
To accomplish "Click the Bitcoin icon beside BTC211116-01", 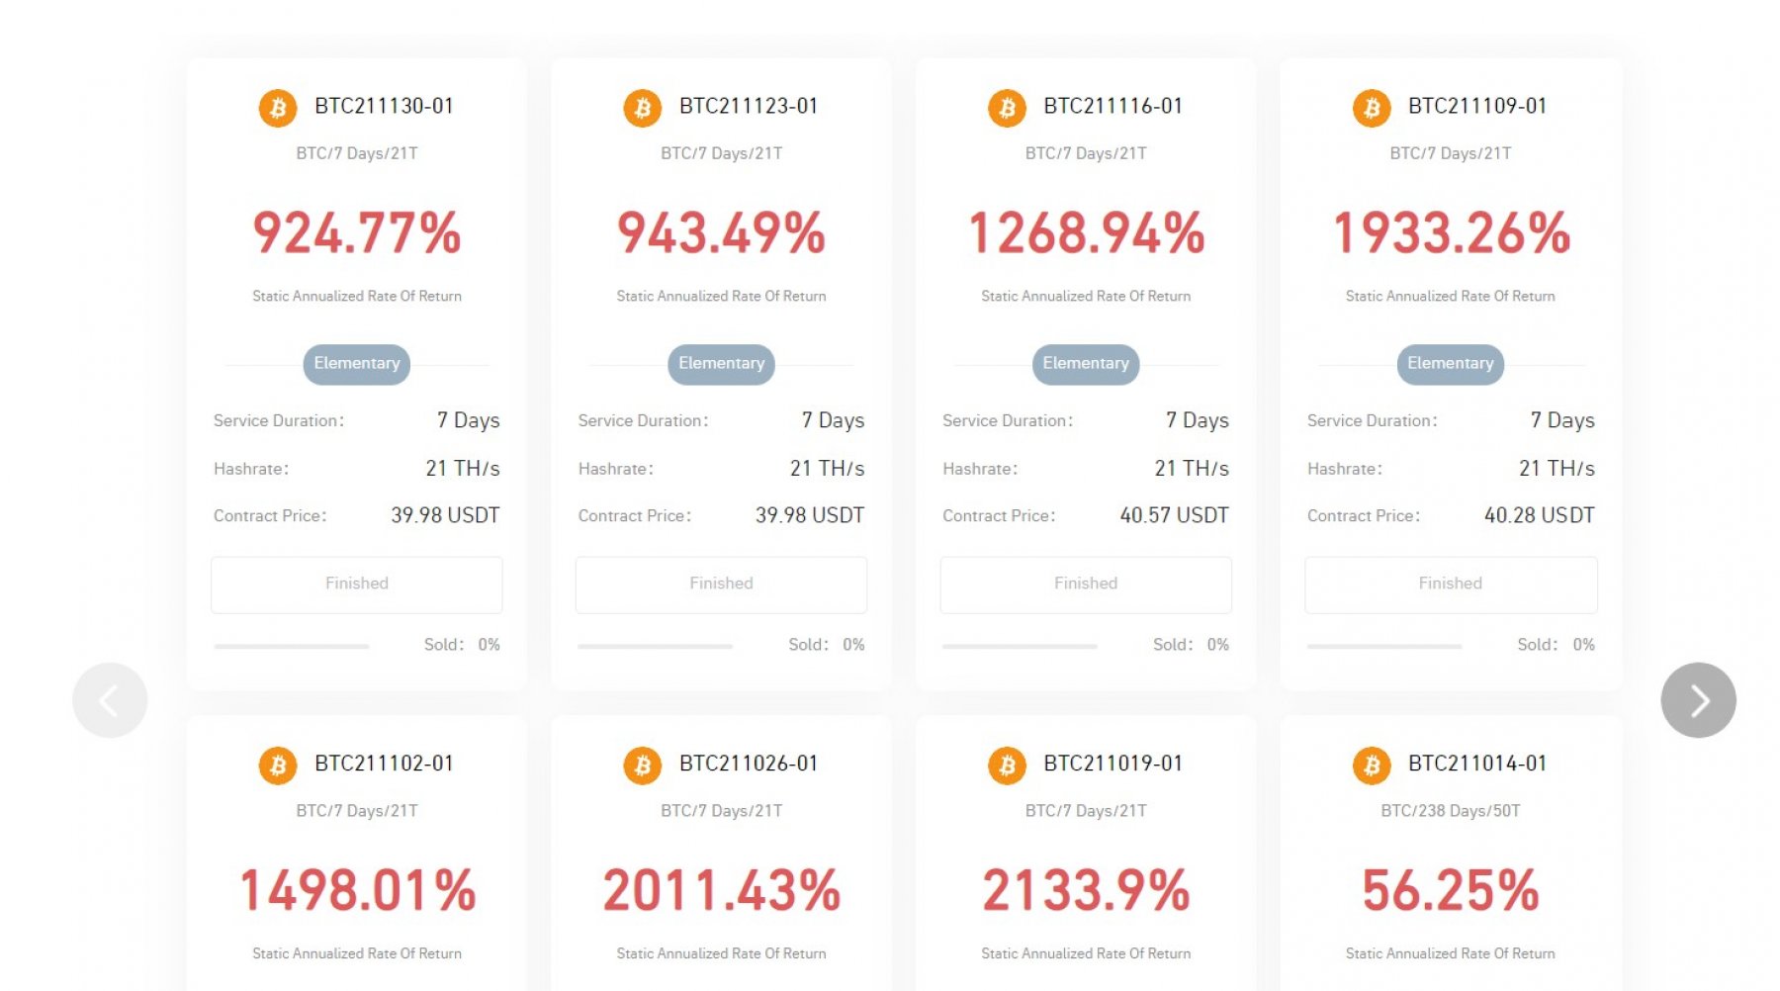I will pyautogui.click(x=1007, y=108).
